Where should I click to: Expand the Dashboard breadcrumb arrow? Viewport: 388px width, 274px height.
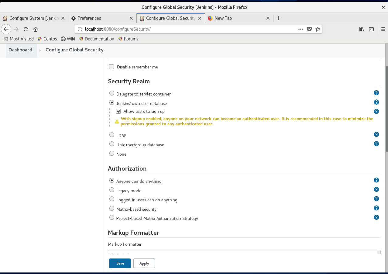tap(40, 50)
